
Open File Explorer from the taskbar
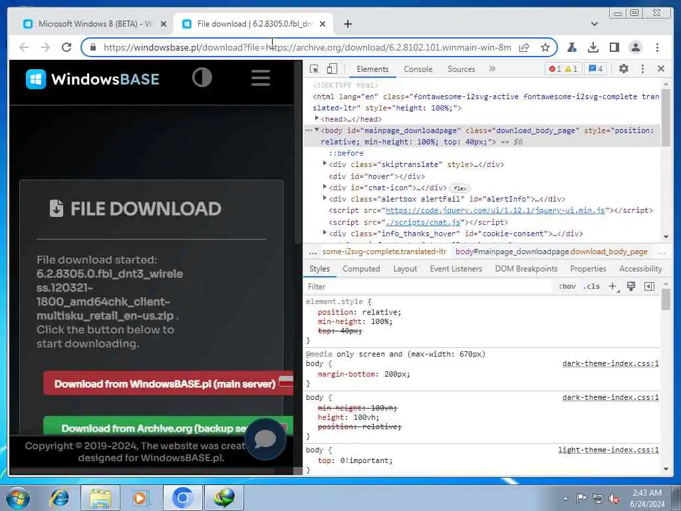click(100, 498)
